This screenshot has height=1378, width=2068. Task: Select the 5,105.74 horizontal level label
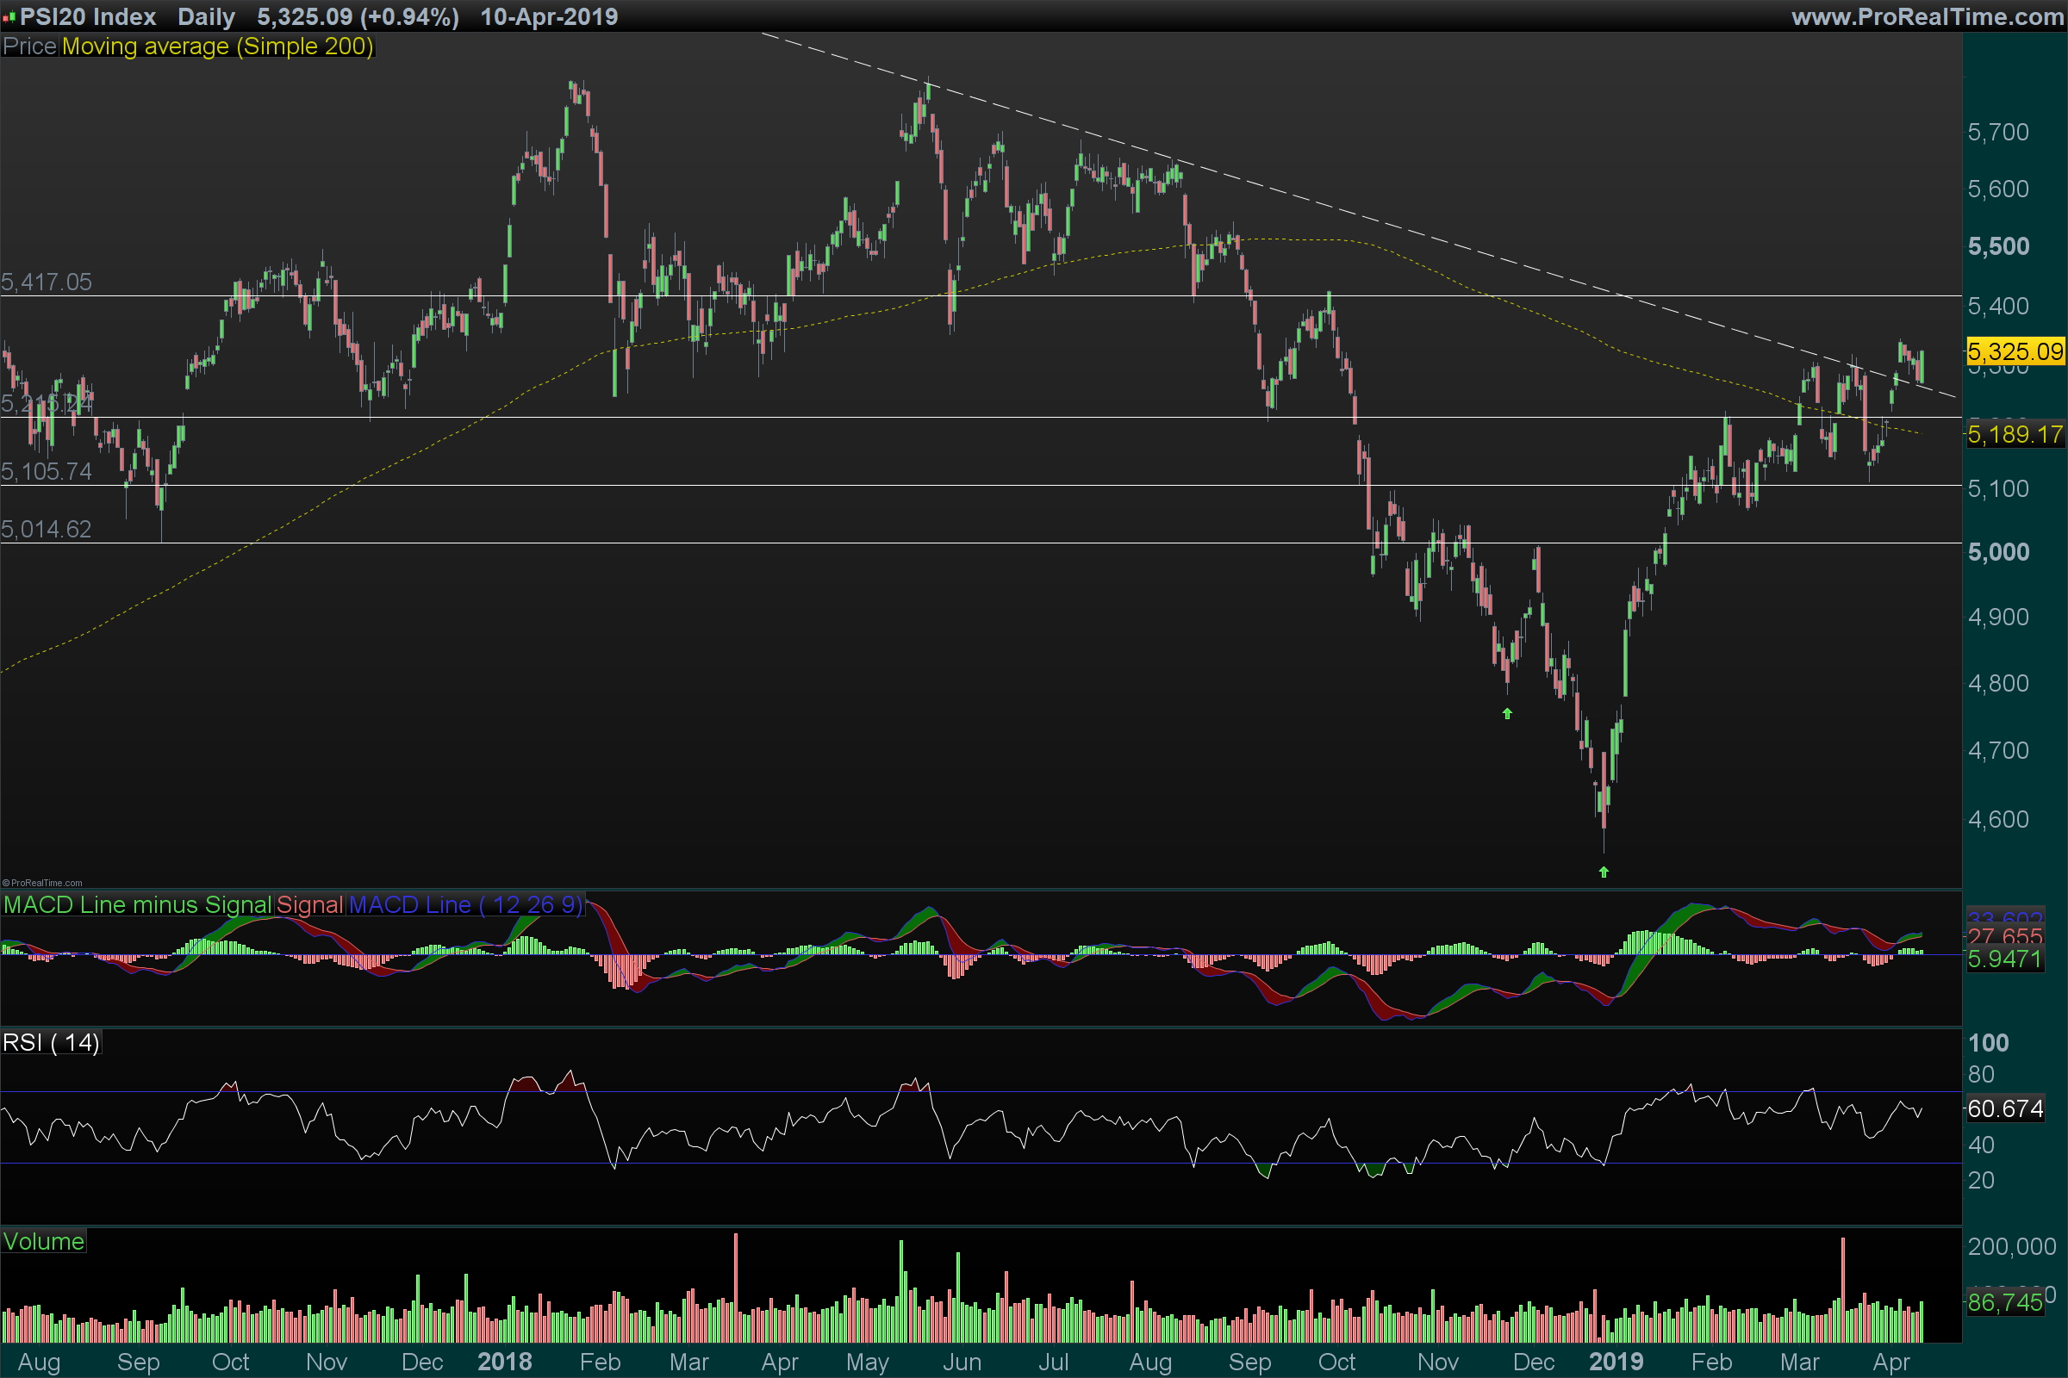click(47, 472)
